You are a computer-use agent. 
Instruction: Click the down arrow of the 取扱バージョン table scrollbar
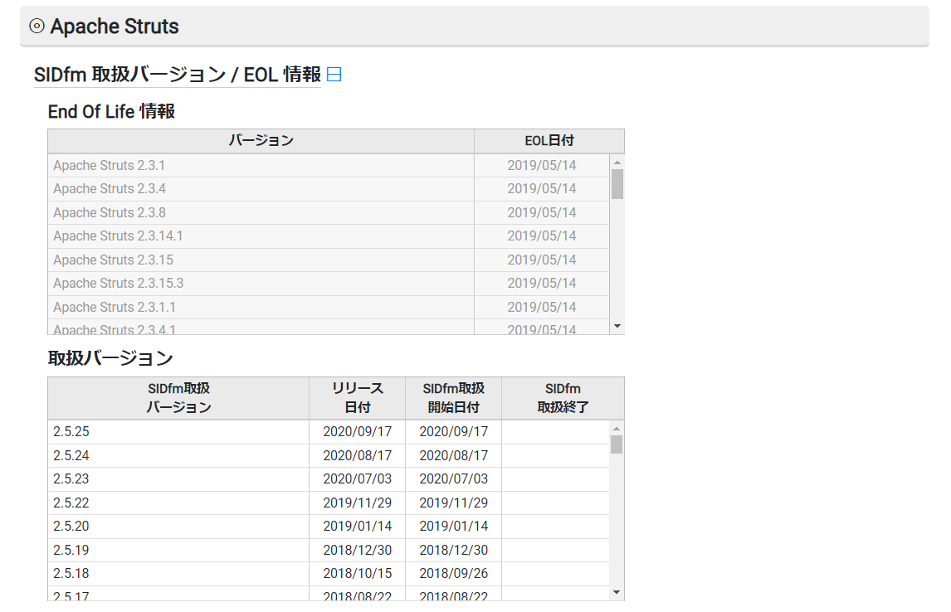(617, 593)
